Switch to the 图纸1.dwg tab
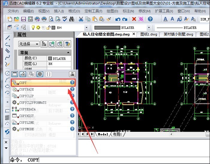Screen dimensions: 210x164 coord(148,34)
